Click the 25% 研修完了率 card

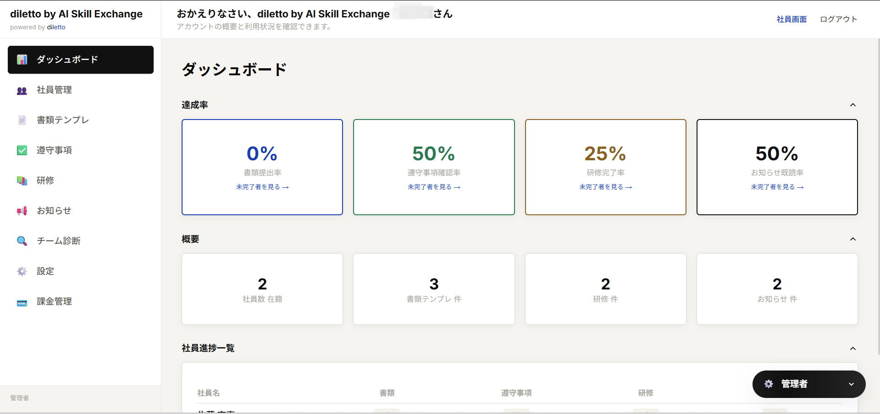tap(605, 167)
